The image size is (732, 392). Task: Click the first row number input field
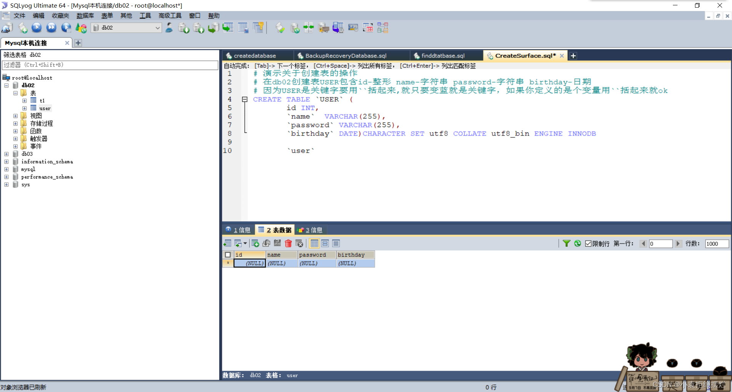[x=661, y=244]
